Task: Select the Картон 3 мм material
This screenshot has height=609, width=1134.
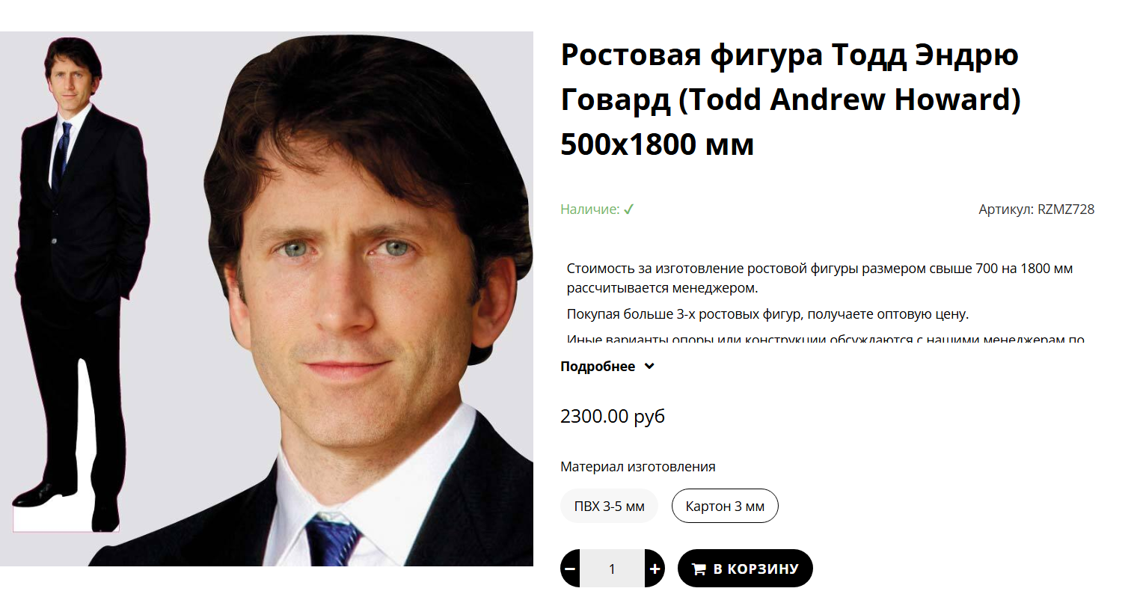Action: pos(725,507)
